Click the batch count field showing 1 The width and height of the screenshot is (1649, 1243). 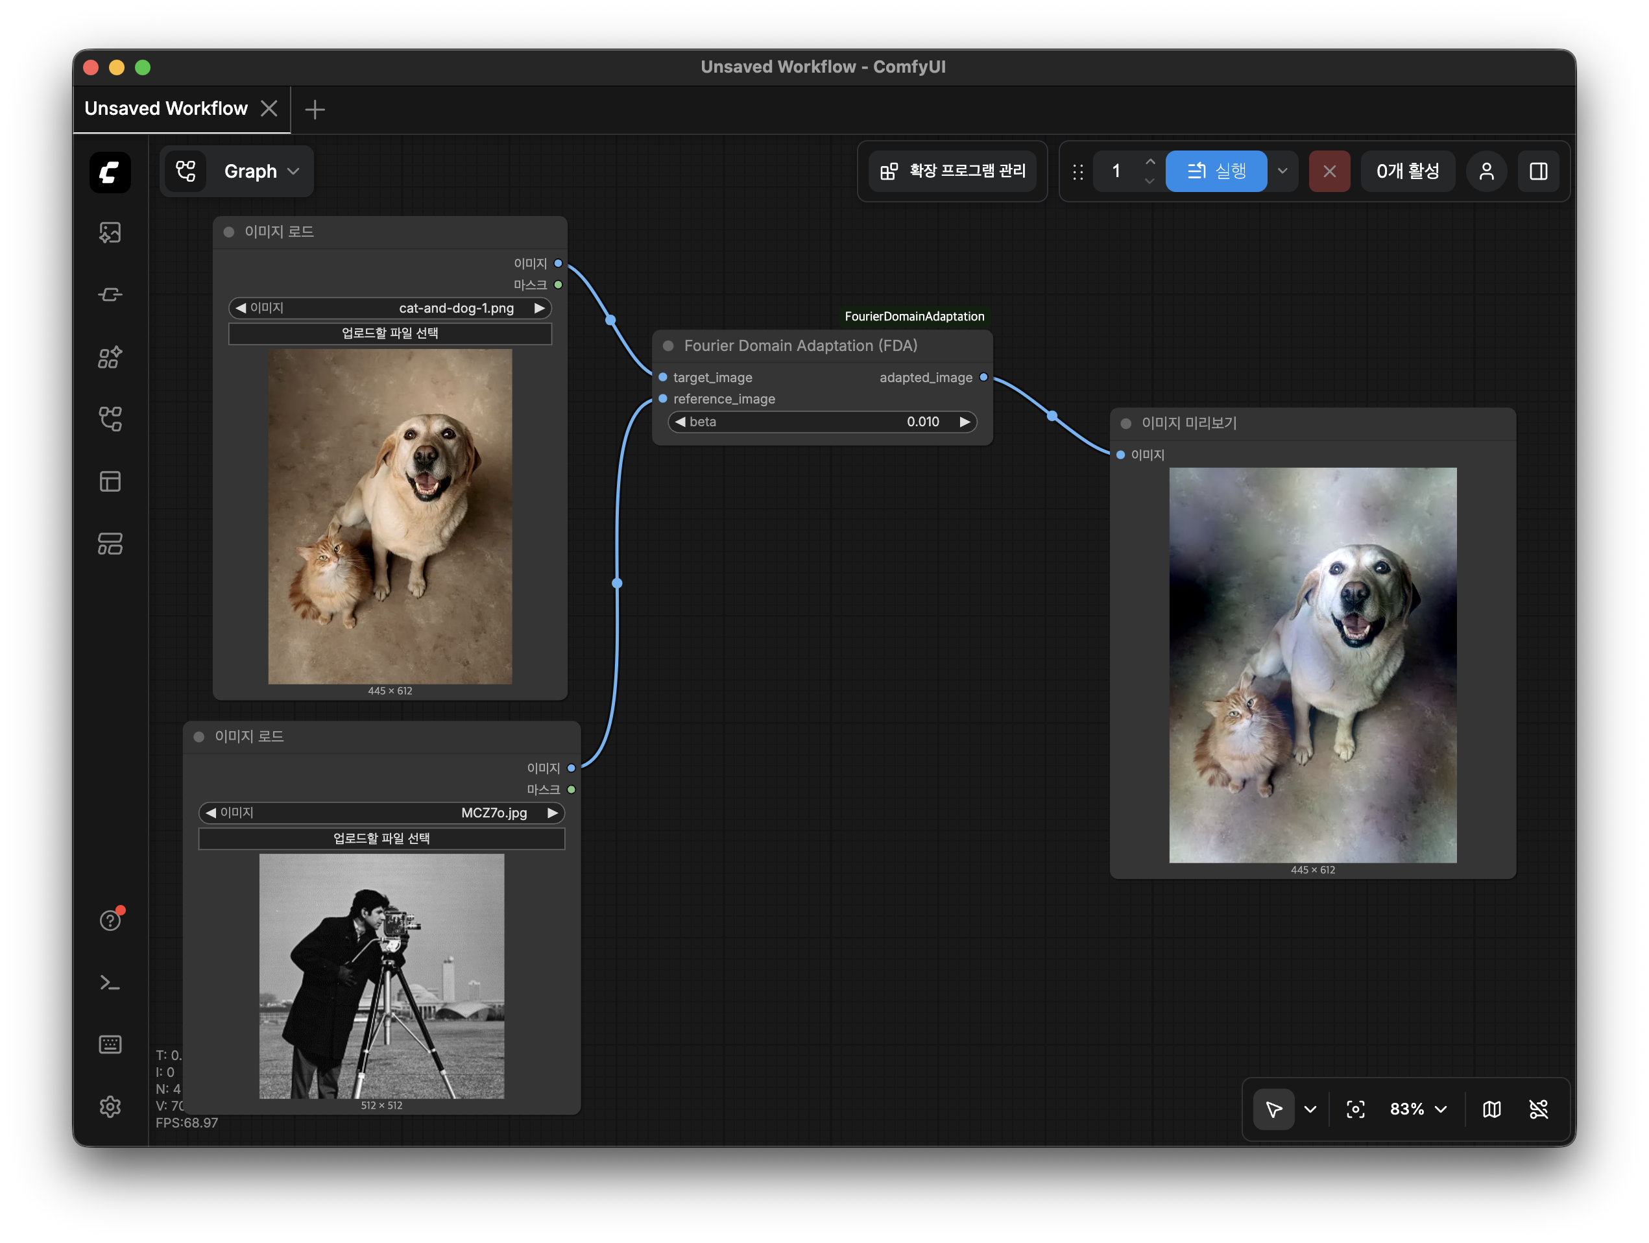[x=1116, y=171]
